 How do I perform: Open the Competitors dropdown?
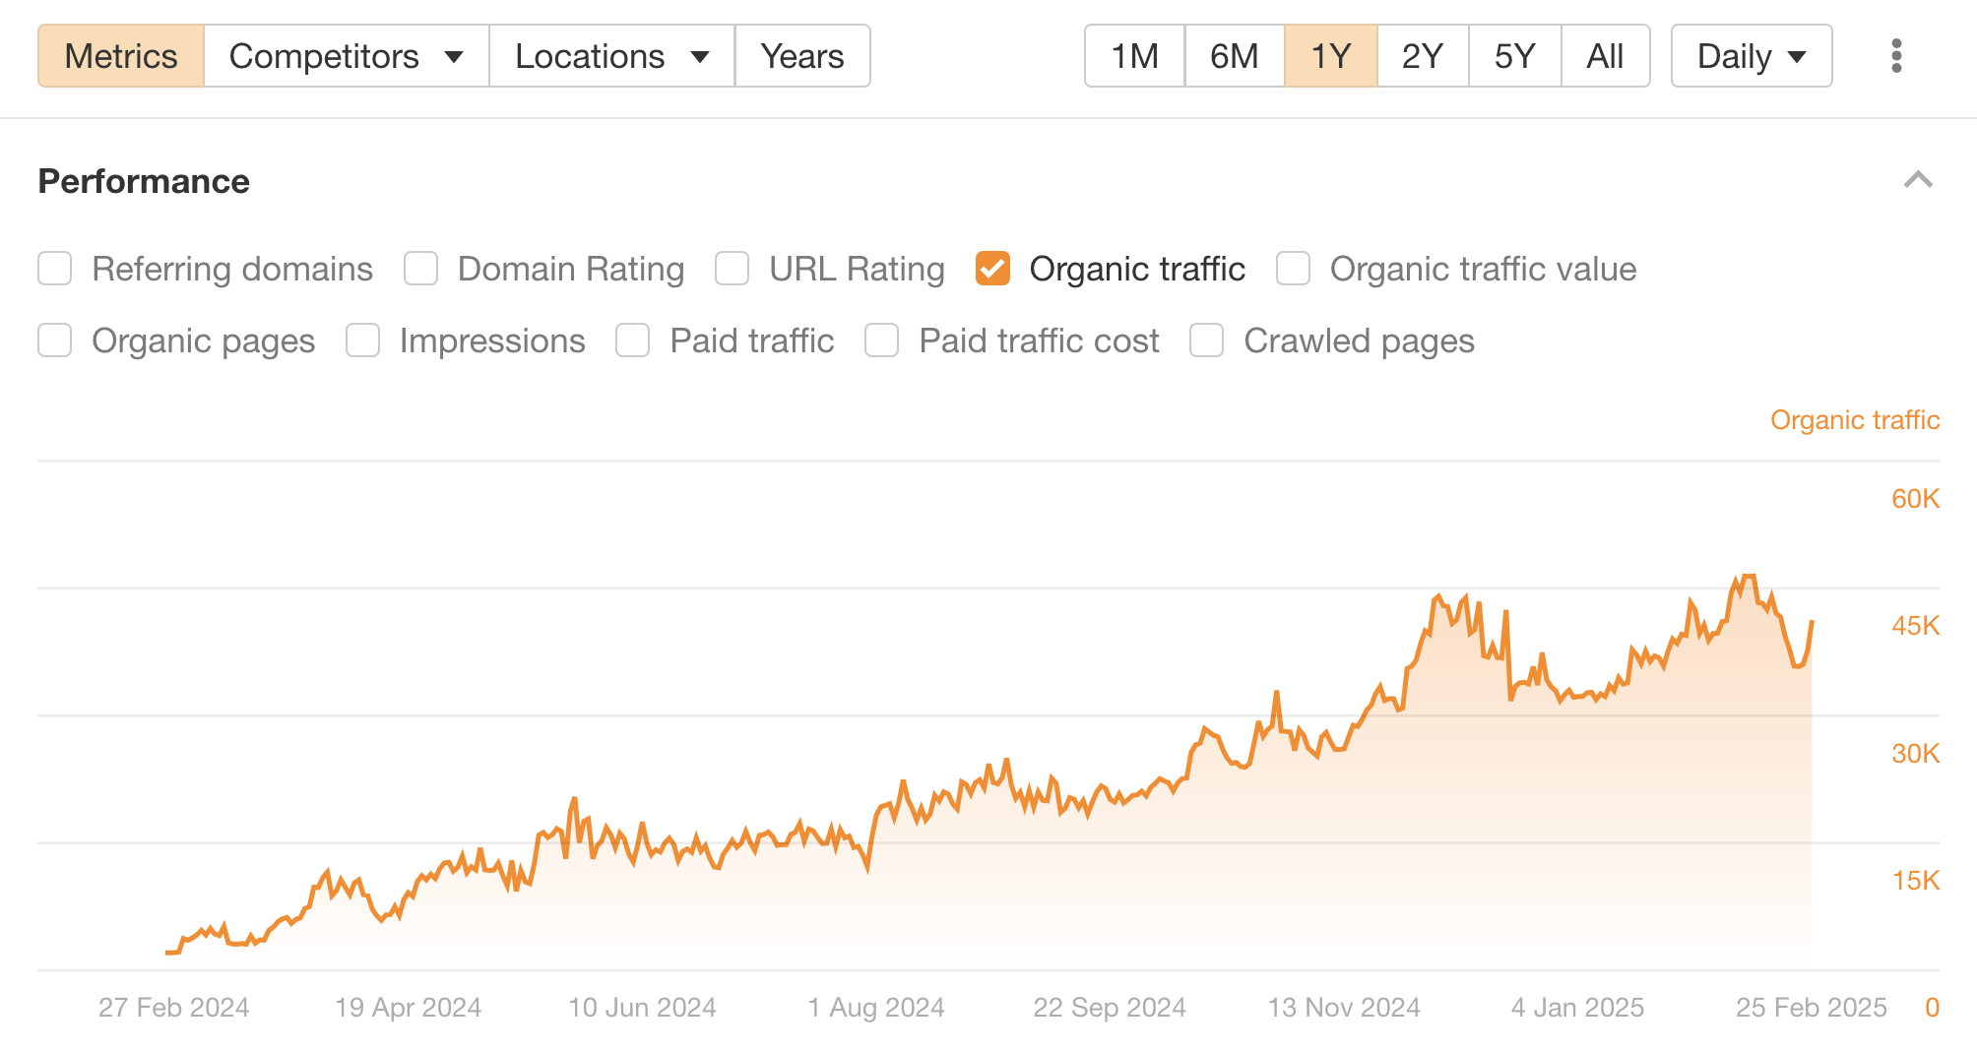coord(346,56)
